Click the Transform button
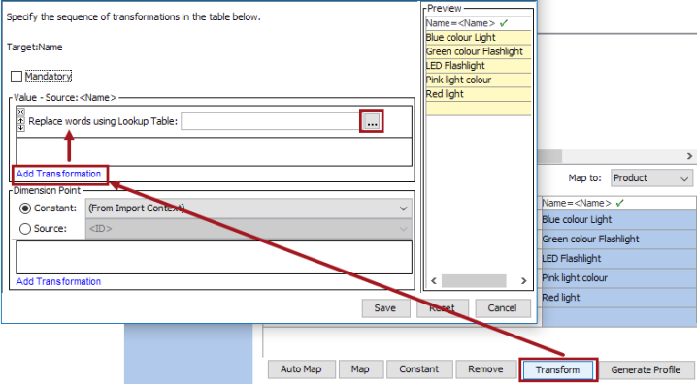The height and width of the screenshot is (384, 697). point(557,369)
